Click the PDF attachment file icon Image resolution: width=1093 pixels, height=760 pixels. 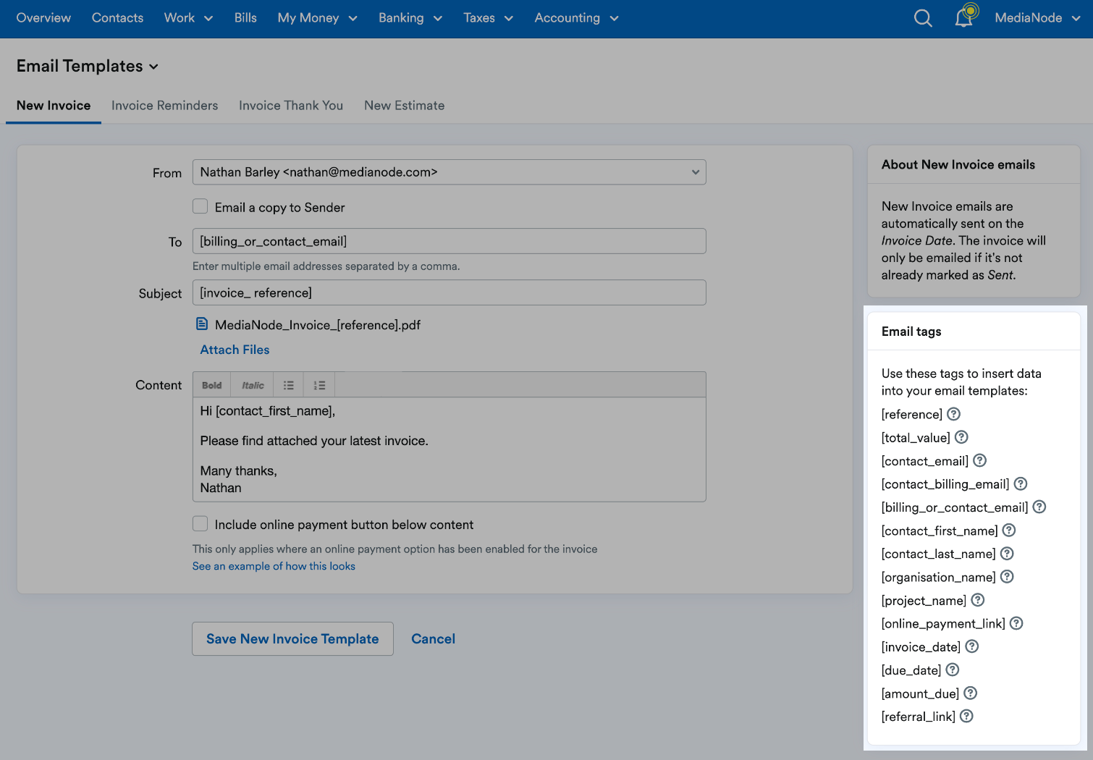202,324
